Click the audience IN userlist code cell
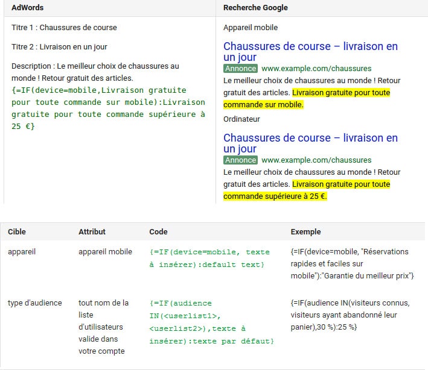The width and height of the screenshot is (428, 370). tap(211, 322)
